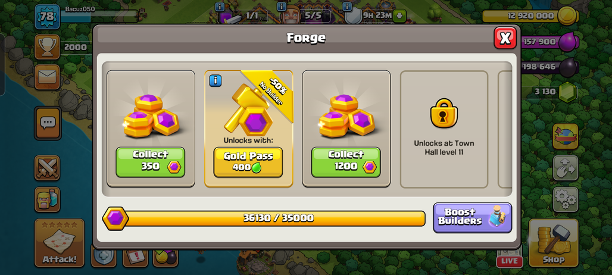This screenshot has width=612, height=275.
Task: Collect 350 capital gold
Action: (150, 162)
